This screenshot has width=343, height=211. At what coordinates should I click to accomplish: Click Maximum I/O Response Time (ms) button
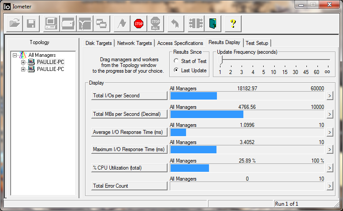129,149
